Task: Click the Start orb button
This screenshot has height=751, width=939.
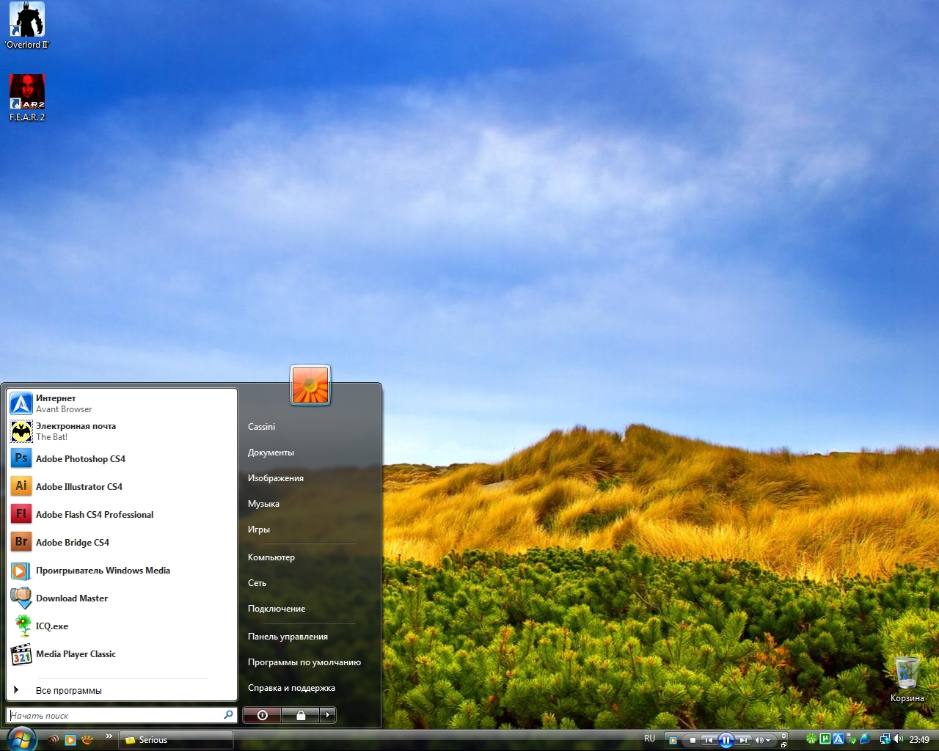Action: tap(21, 739)
